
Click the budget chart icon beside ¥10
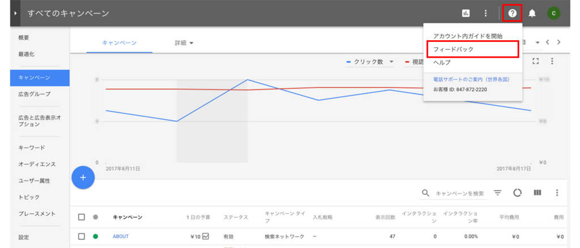206,236
